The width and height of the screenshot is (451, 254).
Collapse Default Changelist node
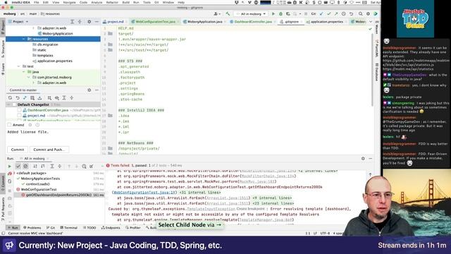[8, 104]
